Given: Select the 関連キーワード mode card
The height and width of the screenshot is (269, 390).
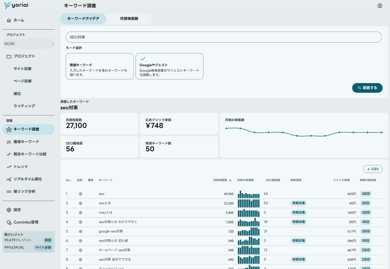Looking at the screenshot, I should click(x=100, y=66).
